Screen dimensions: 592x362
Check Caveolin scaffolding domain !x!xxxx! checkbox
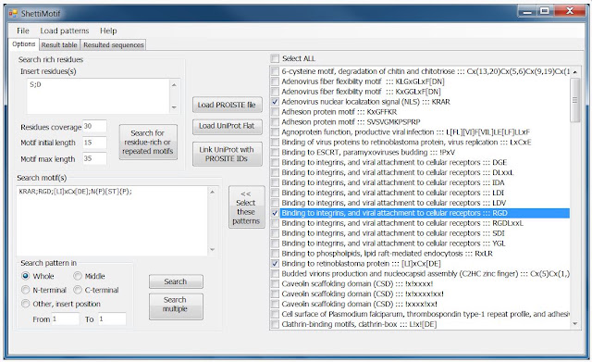[x=275, y=284]
